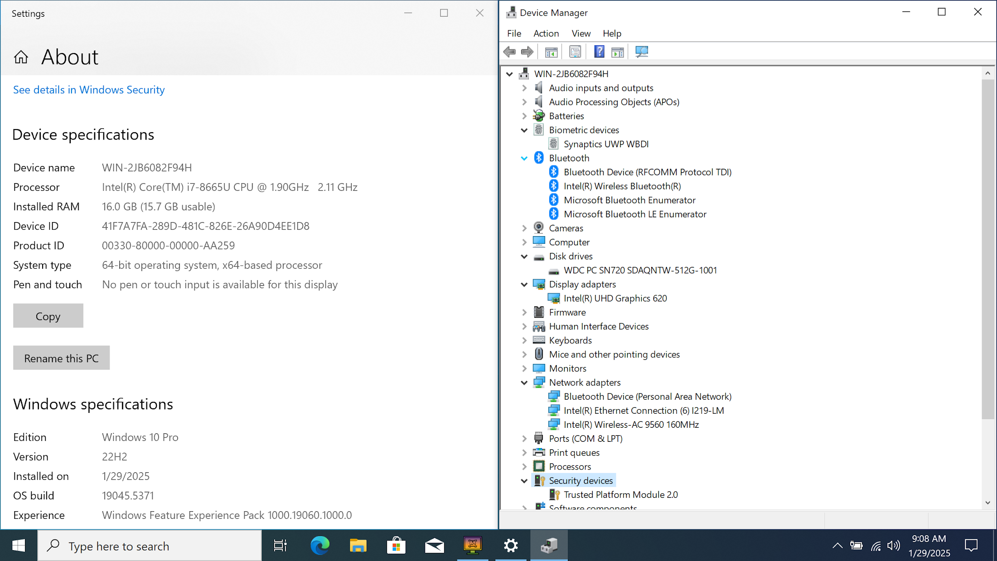Click scroll up arrow in Device Manager
The height and width of the screenshot is (561, 997).
988,73
